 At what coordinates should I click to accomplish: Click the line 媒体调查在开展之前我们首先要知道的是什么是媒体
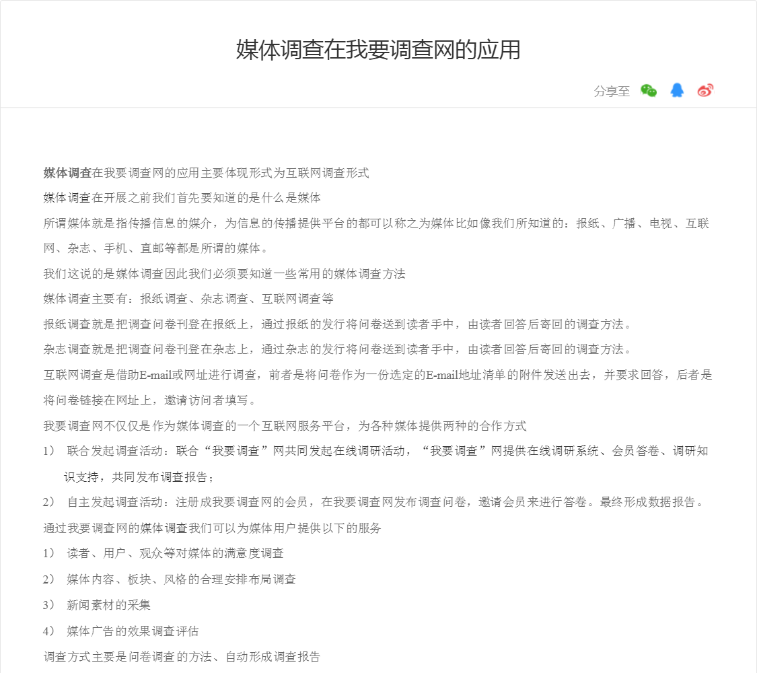182,198
